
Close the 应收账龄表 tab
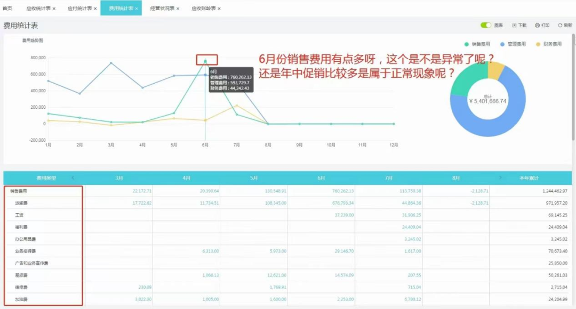[x=219, y=9]
